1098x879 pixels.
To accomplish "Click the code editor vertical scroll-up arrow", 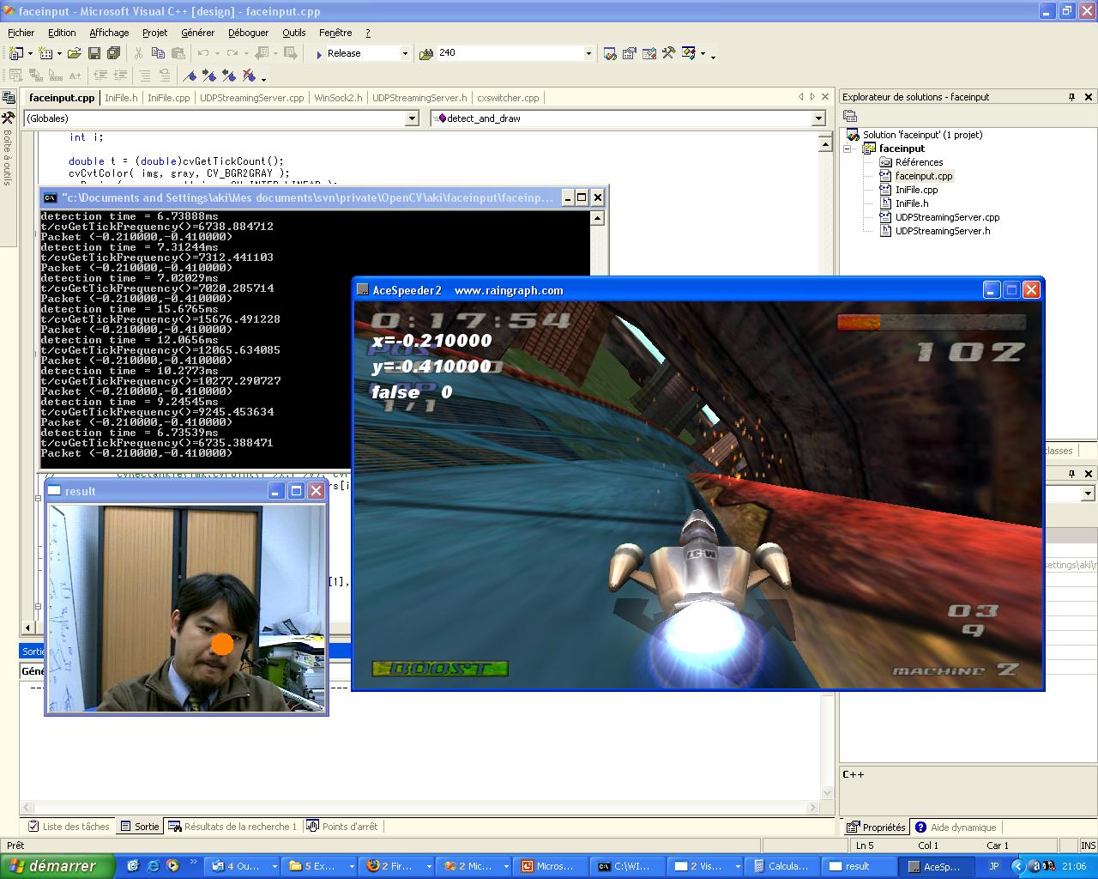I will tap(825, 144).
